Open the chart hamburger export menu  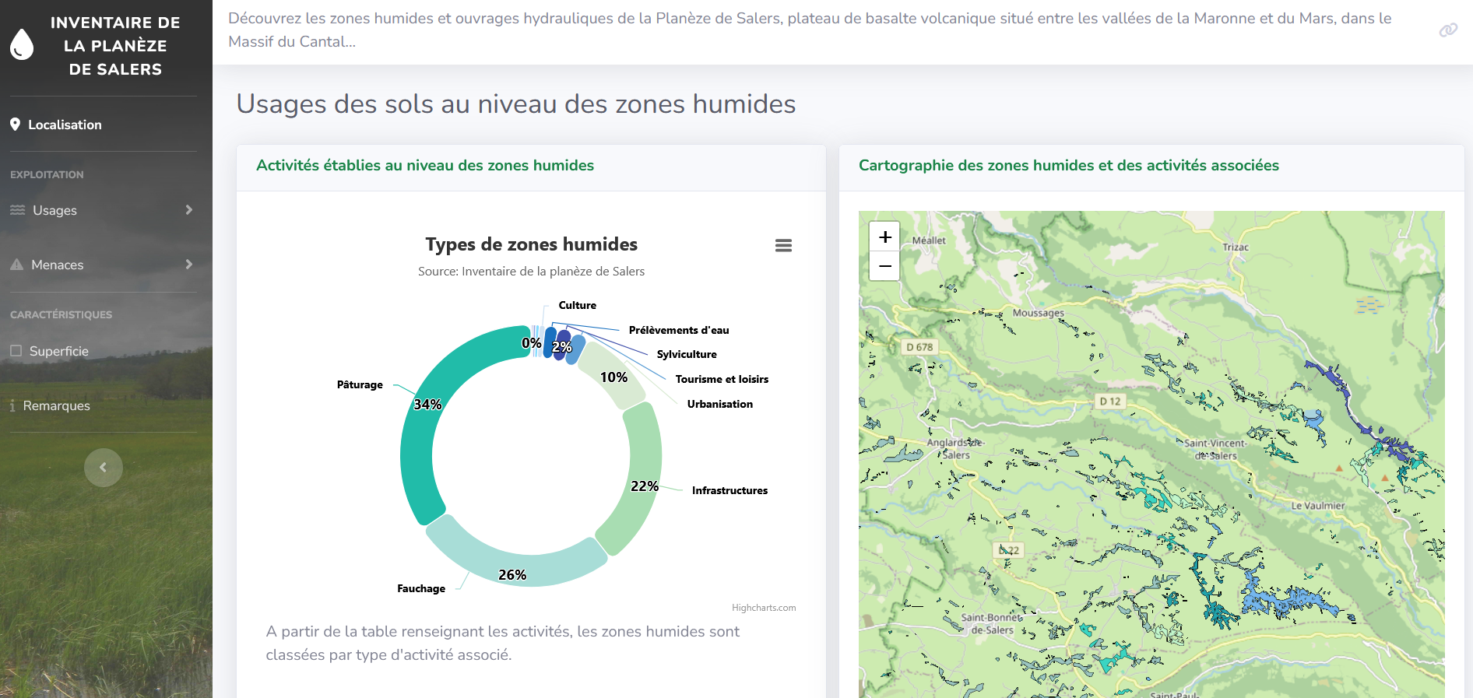tap(783, 246)
